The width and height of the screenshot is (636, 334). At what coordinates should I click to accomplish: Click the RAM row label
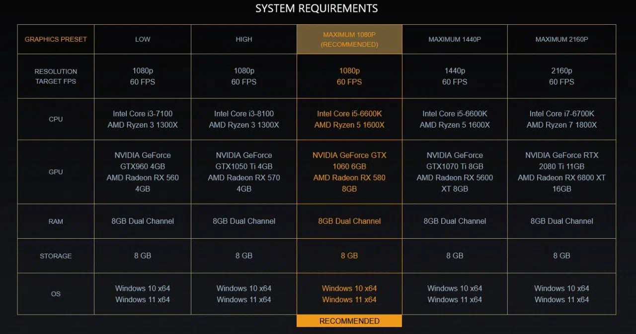click(56, 221)
